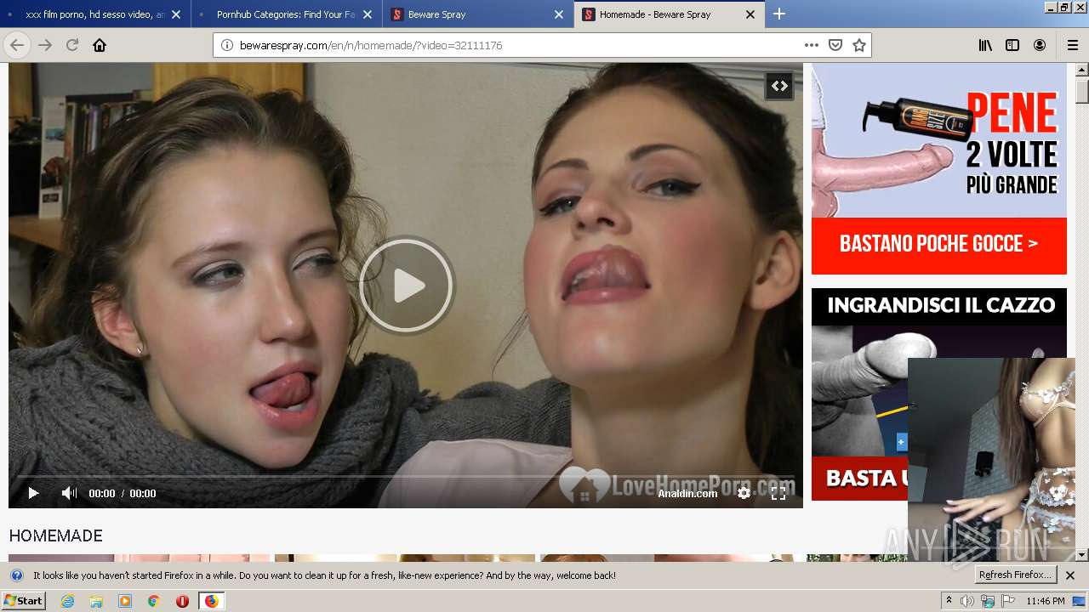Open the page actions three-dot menu

pyautogui.click(x=812, y=45)
